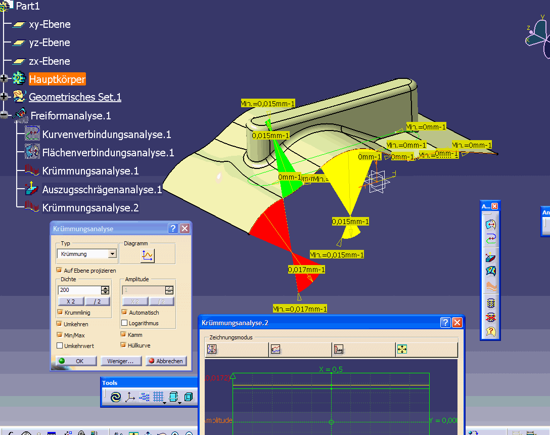Image resolution: width=550 pixels, height=435 pixels.
Task: Select the Part1 root node
Action: pyautogui.click(x=28, y=6)
